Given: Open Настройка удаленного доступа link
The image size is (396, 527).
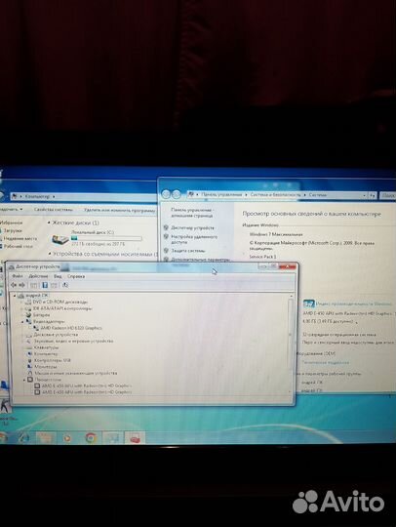Looking at the screenshot, I should point(194,239).
